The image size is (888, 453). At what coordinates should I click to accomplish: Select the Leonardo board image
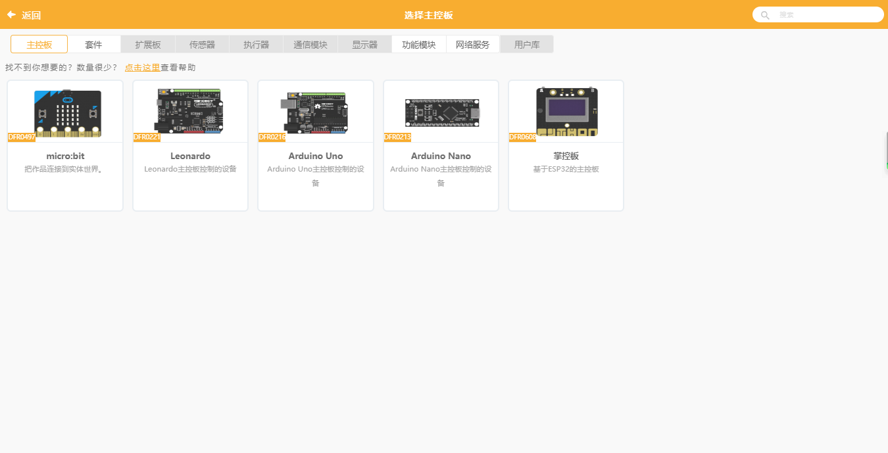click(x=190, y=111)
